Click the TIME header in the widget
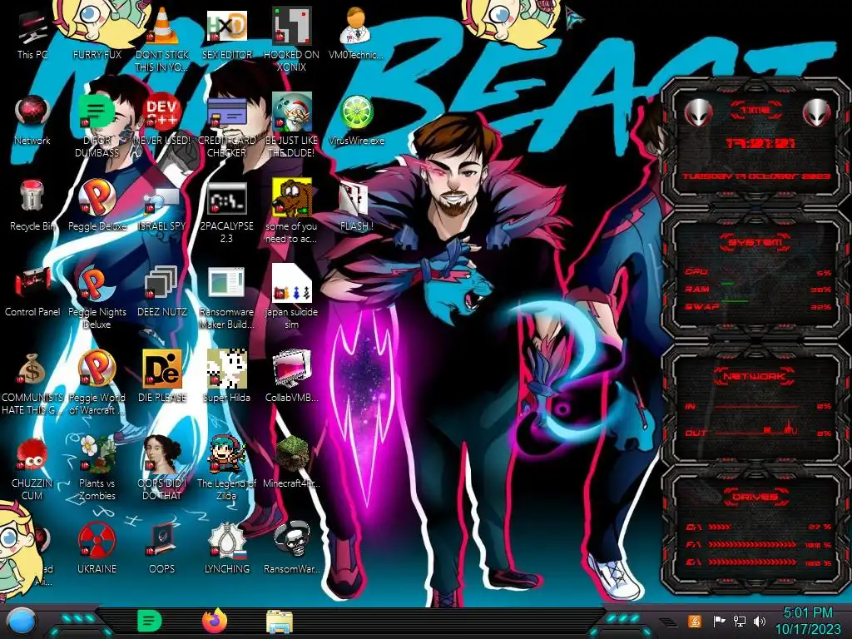 pos(755,111)
